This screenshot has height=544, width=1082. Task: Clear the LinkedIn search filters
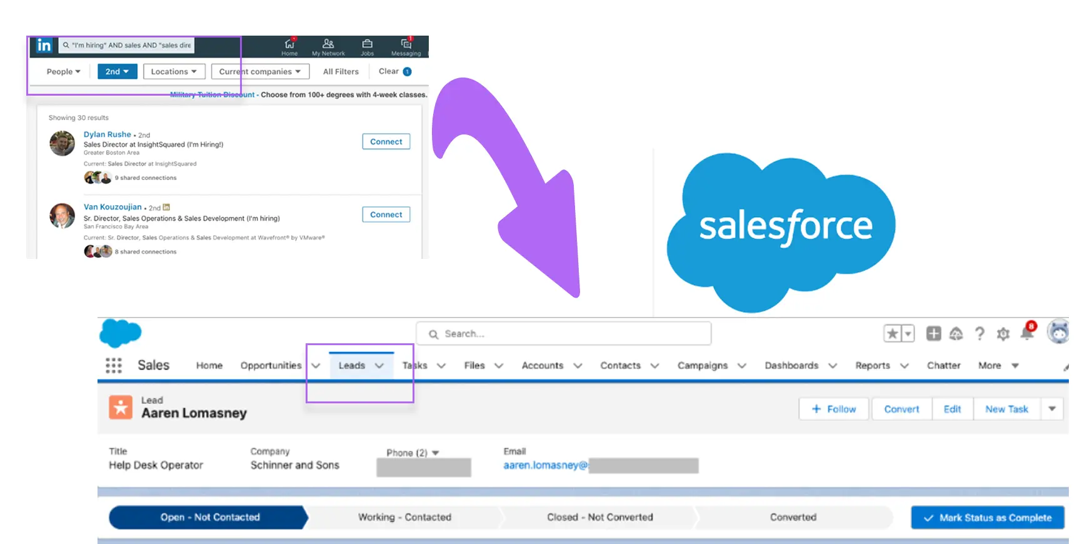(389, 71)
